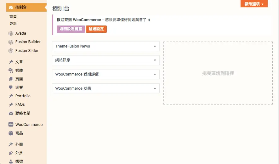Open the Avada menu

point(21,33)
